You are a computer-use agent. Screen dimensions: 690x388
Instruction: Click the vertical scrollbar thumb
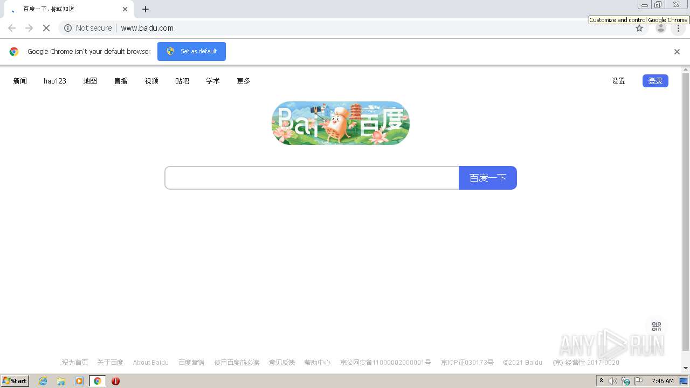click(x=686, y=212)
